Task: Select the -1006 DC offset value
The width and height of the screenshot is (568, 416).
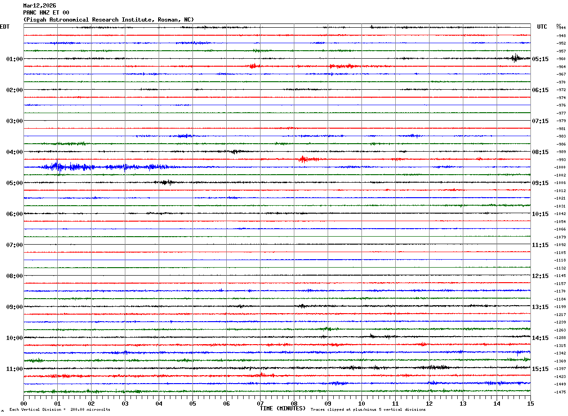Action: tap(561, 183)
